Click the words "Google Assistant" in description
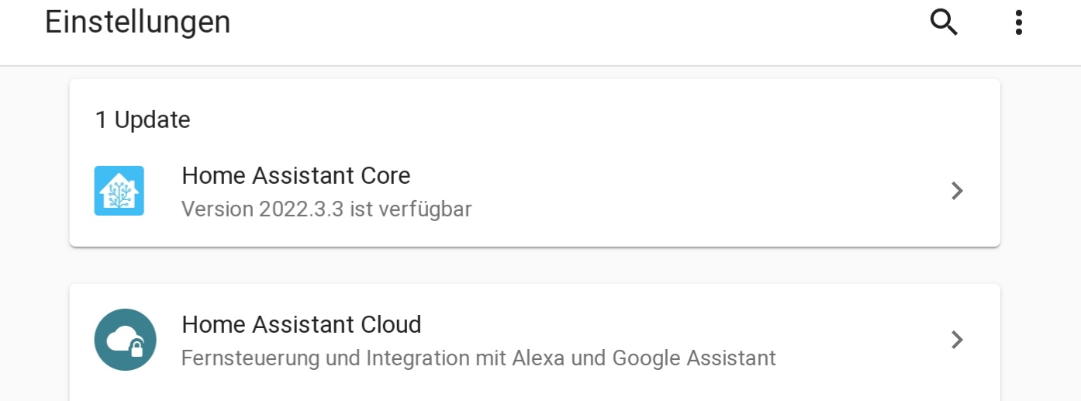 pos(694,358)
